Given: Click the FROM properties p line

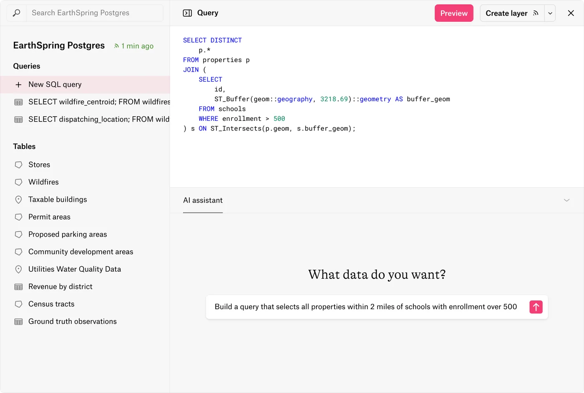Looking at the screenshot, I should (x=216, y=60).
